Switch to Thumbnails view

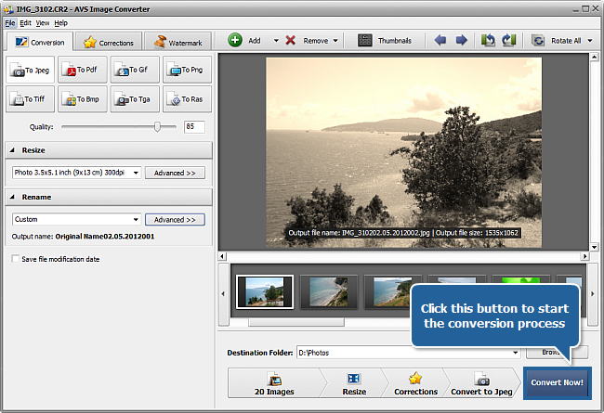[385, 41]
